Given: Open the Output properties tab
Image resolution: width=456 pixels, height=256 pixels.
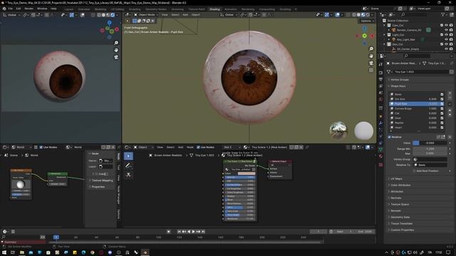Looking at the screenshot, I should click(x=380, y=79).
